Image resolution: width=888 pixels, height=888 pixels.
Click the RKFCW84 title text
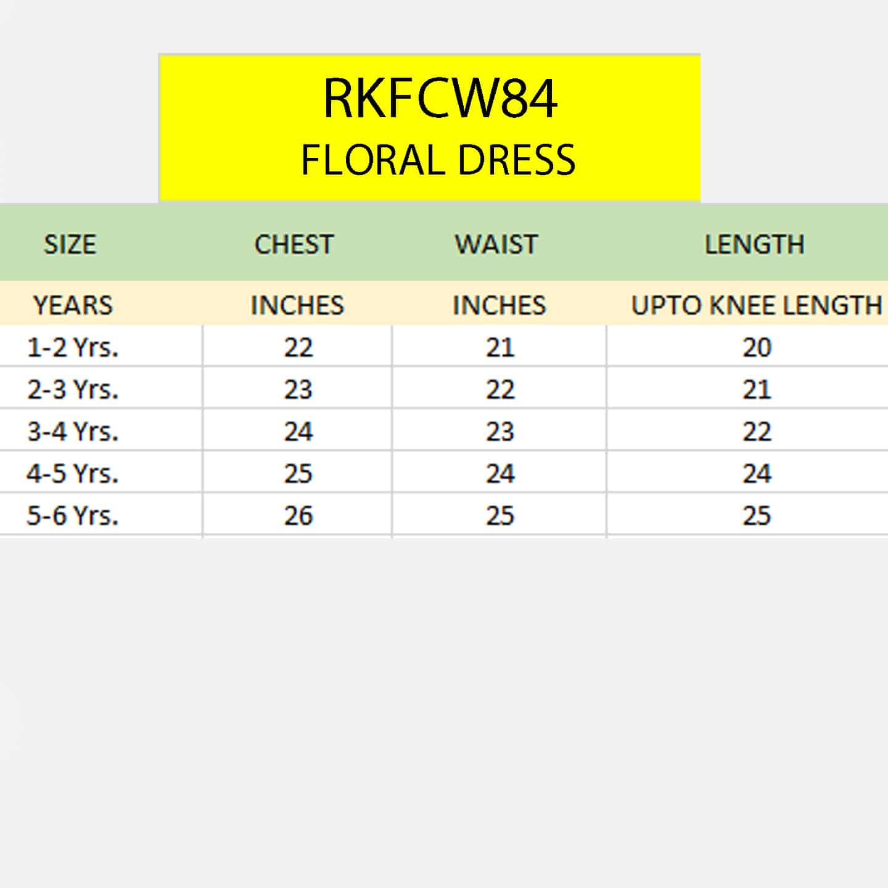coord(440,98)
